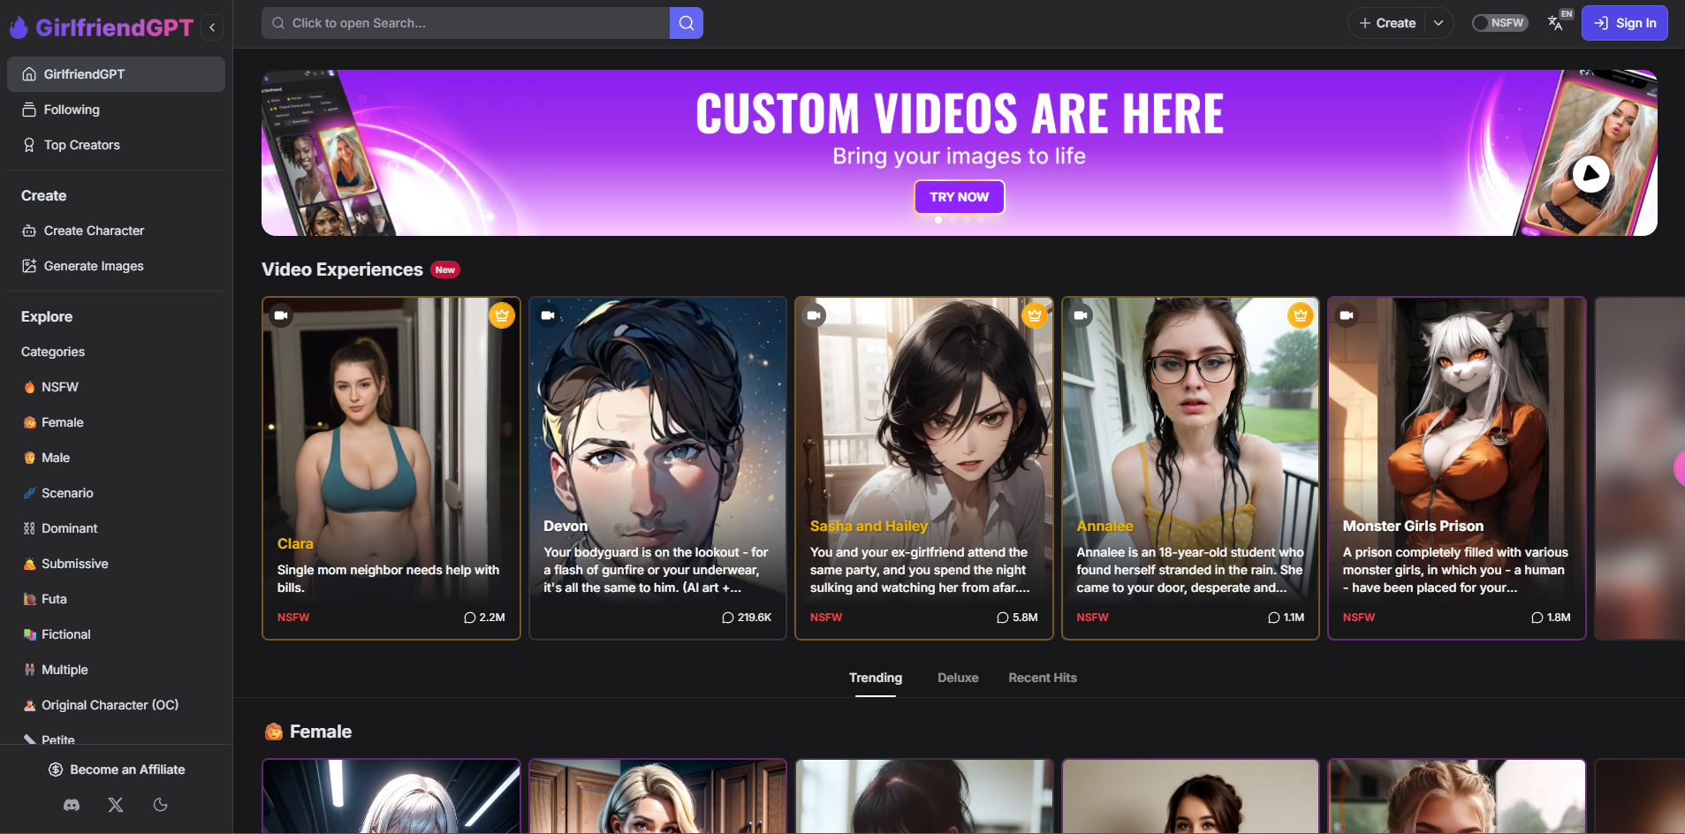Click the crown badge on Clara card

pyautogui.click(x=502, y=315)
